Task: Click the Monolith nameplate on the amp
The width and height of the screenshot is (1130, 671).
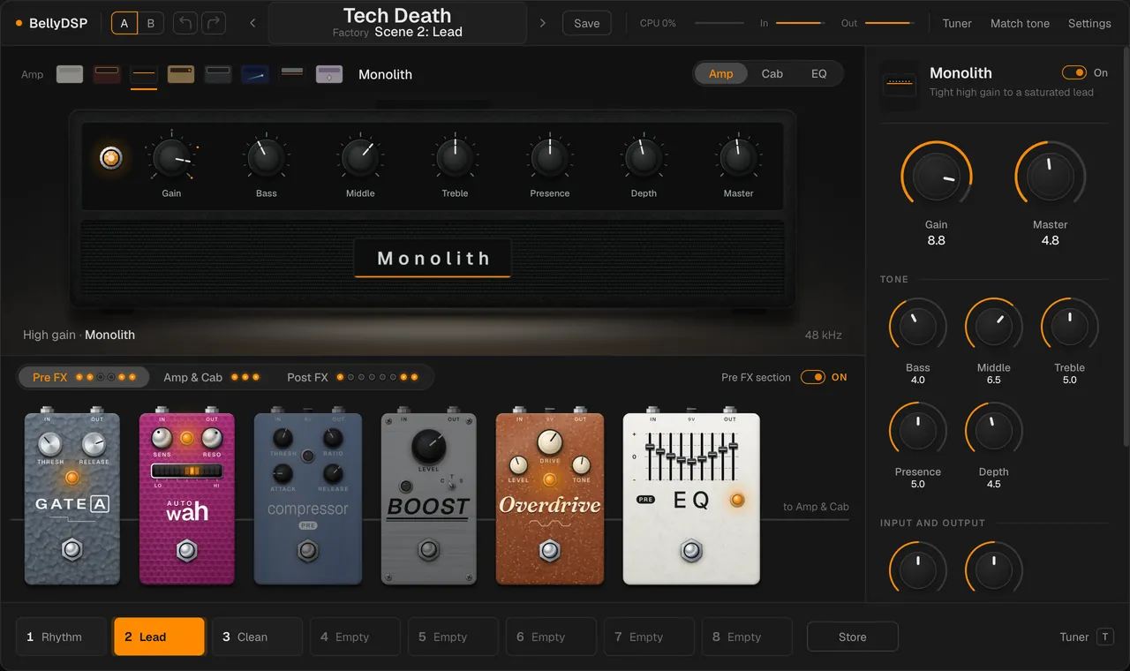Action: tap(433, 258)
